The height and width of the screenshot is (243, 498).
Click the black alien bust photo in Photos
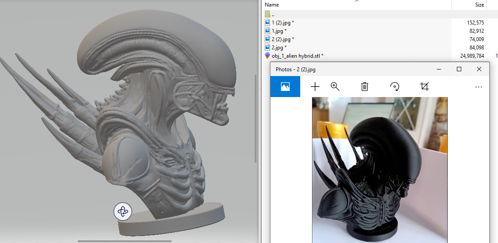[379, 170]
